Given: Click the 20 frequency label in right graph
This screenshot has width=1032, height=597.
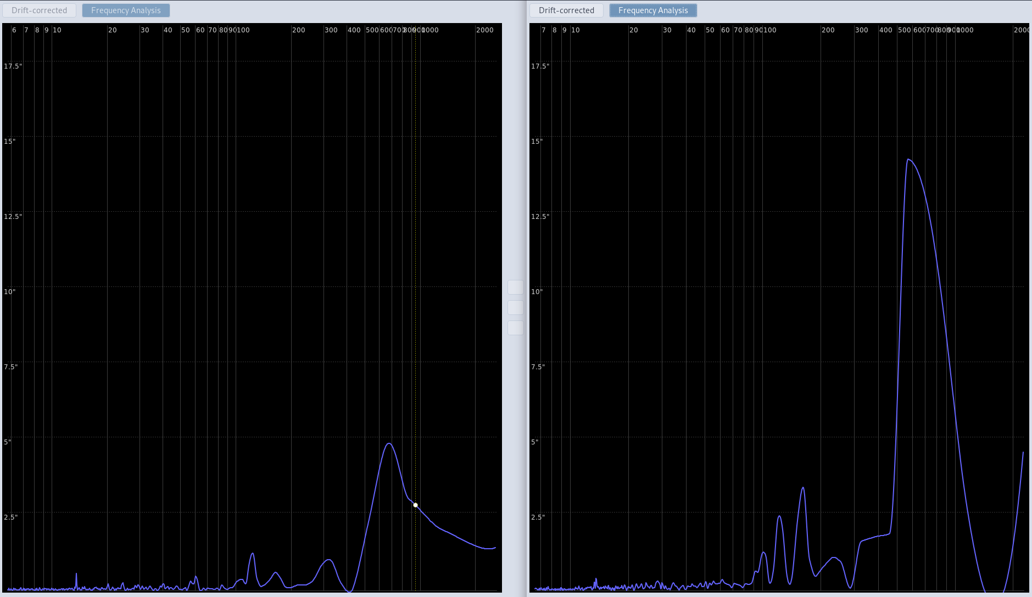Looking at the screenshot, I should tap(634, 30).
